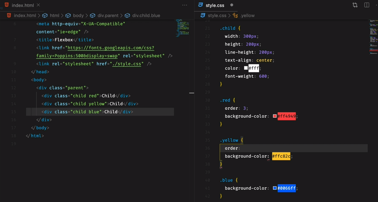Click the .yellow selector on line 35

pyautogui.click(x=229, y=140)
